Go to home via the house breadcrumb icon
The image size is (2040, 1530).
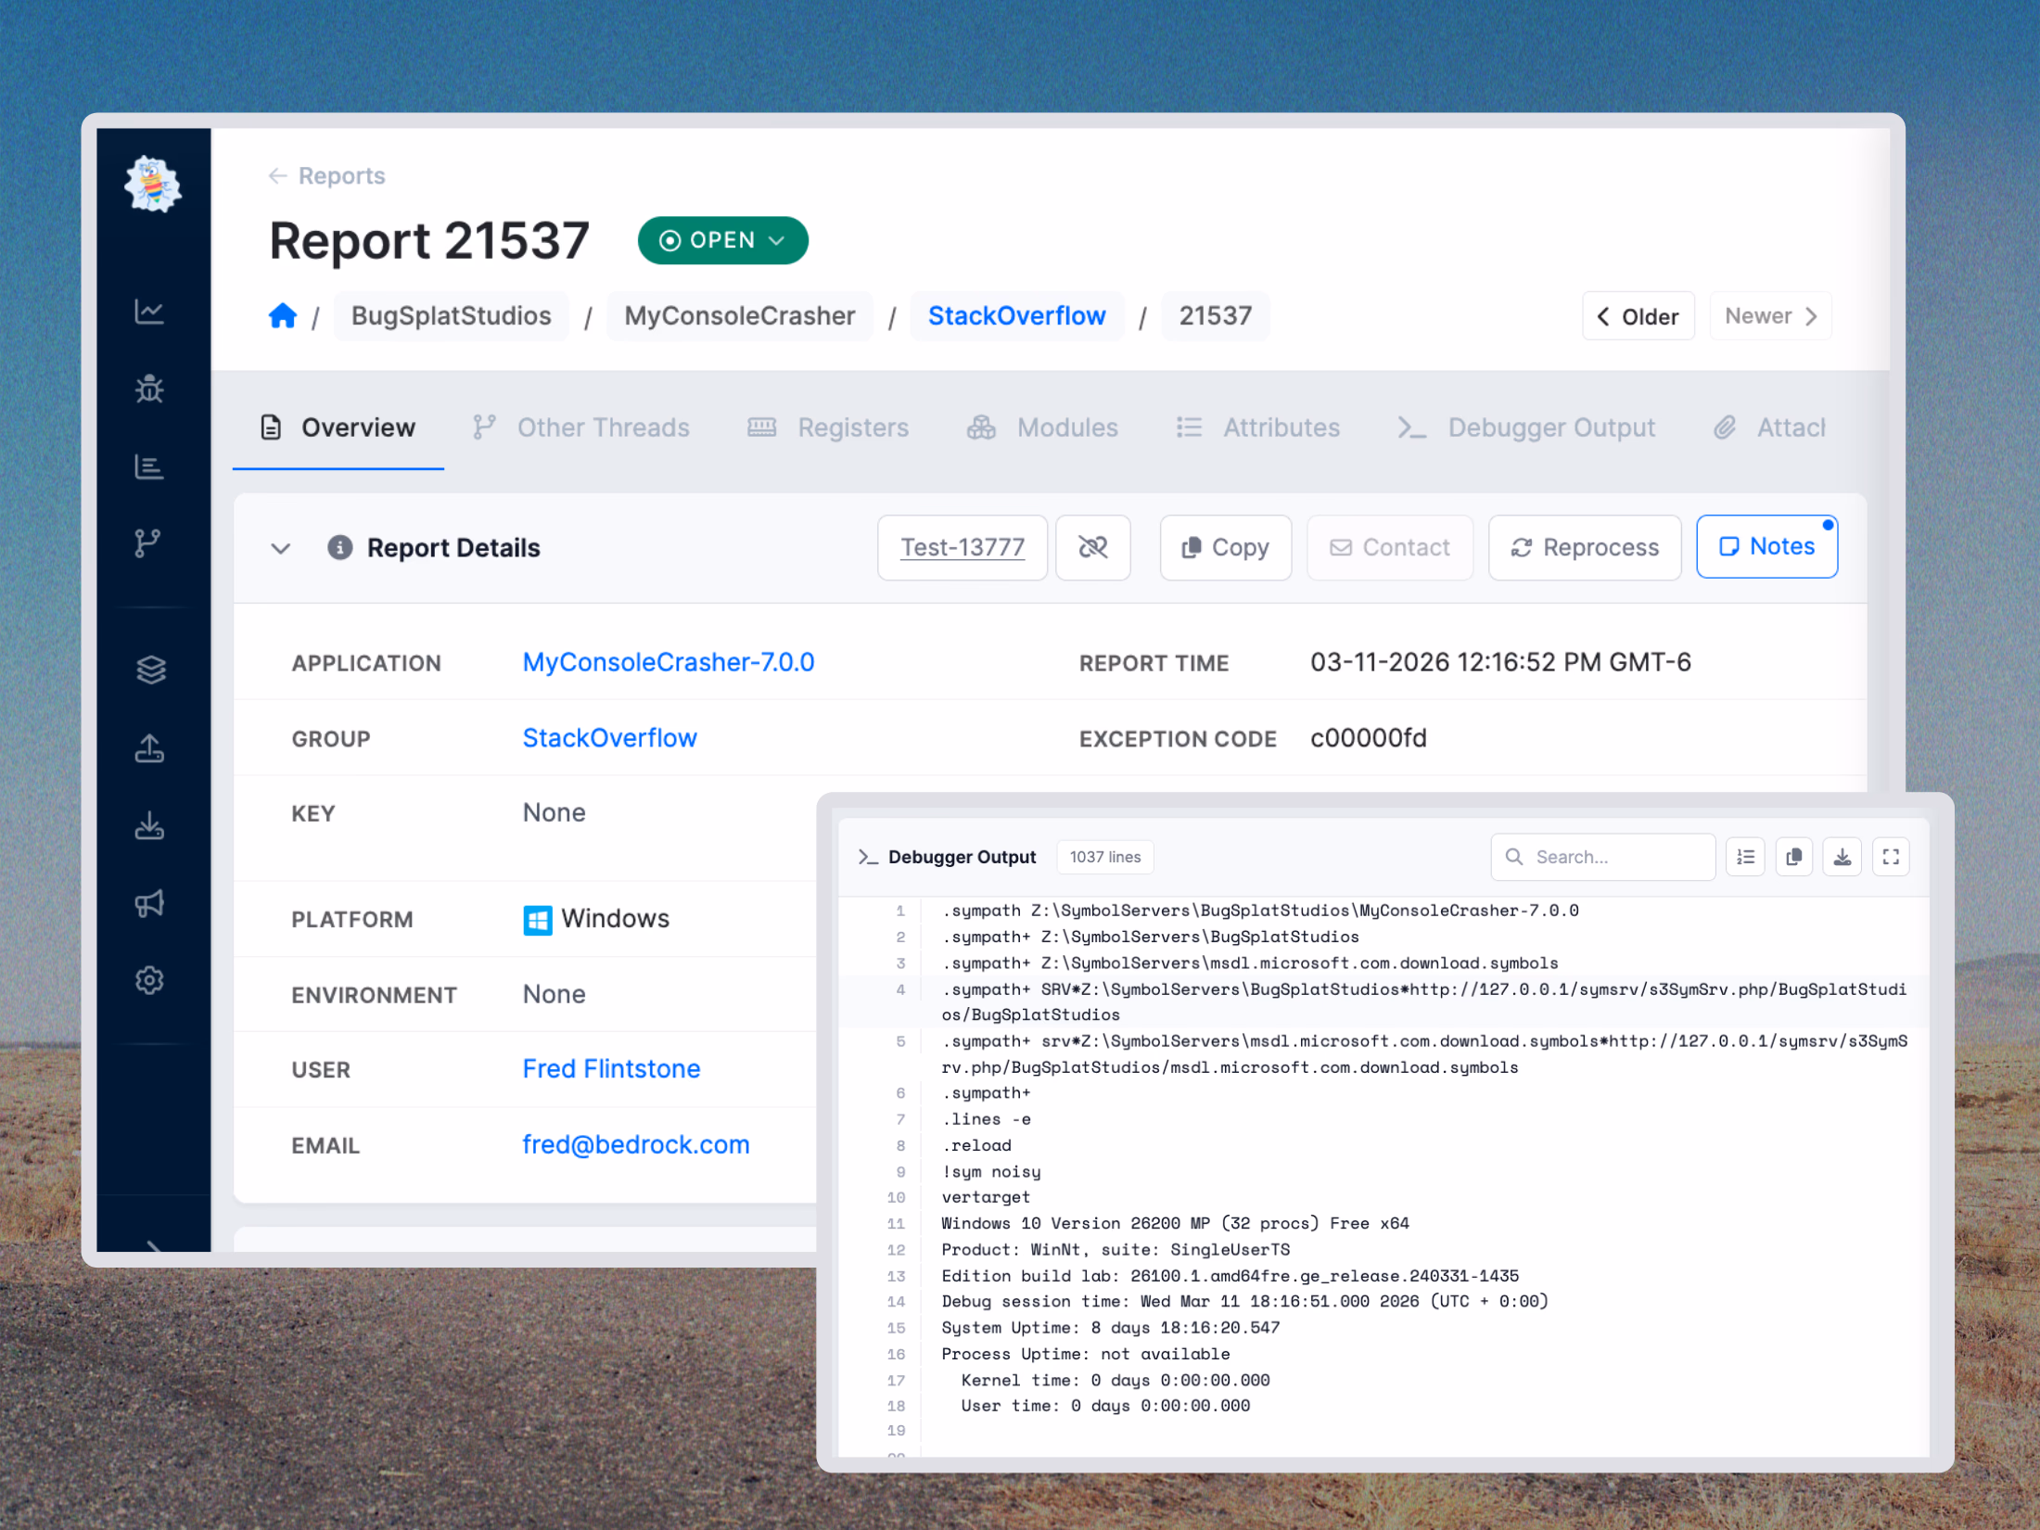[x=283, y=316]
